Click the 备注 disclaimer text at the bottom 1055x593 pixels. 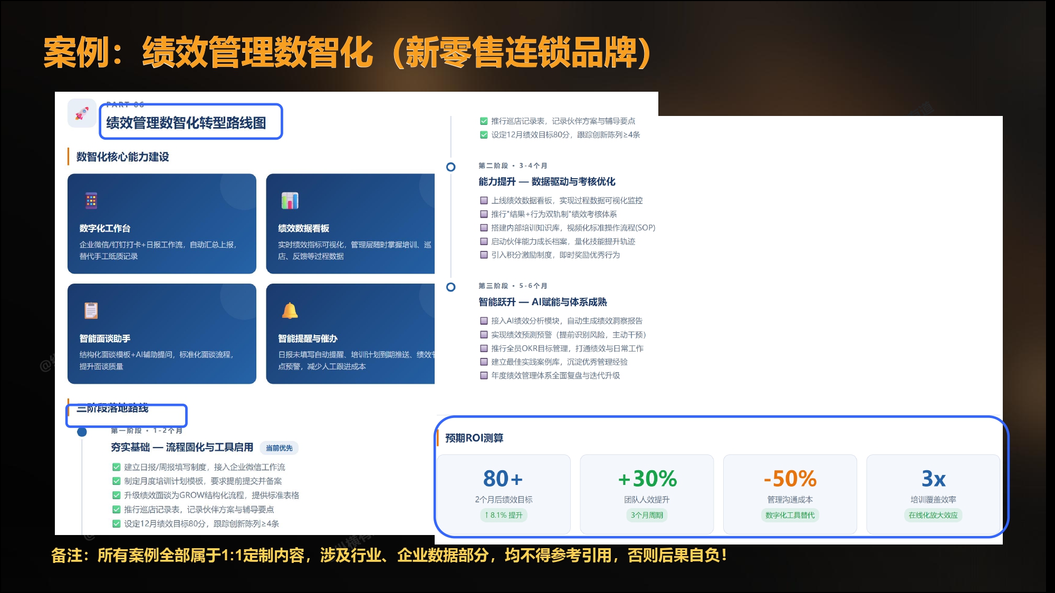389,555
